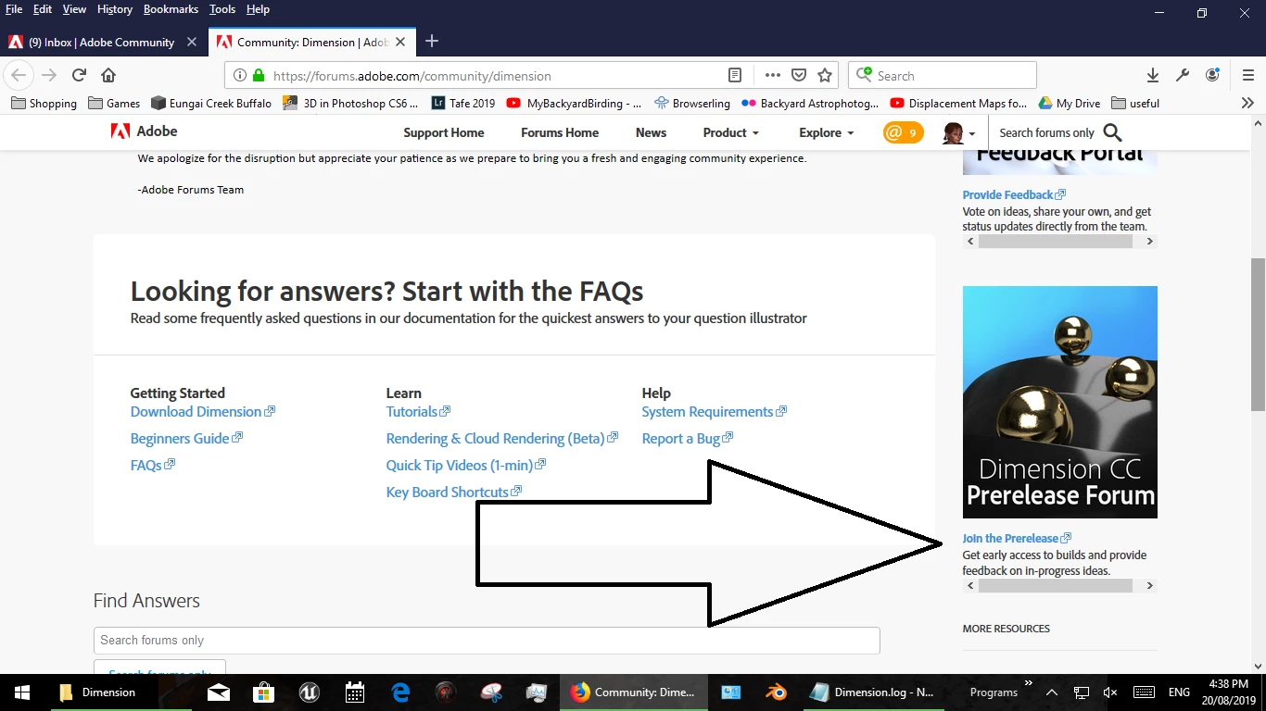Click the muted volume tray icon
Image resolution: width=1266 pixels, height=711 pixels.
[x=1110, y=692]
